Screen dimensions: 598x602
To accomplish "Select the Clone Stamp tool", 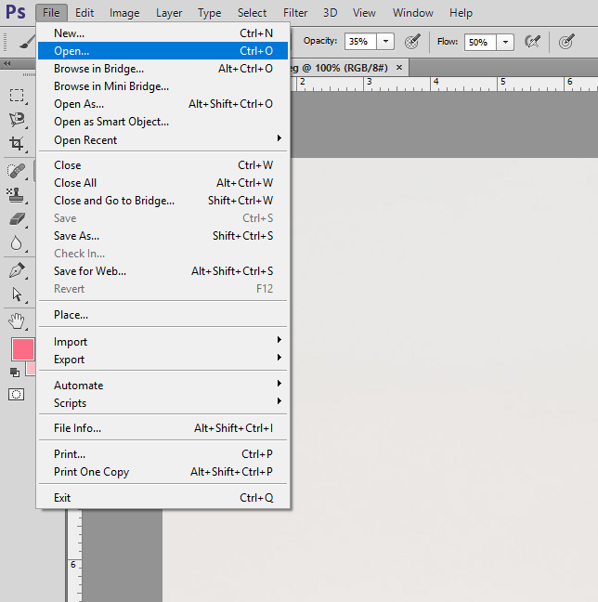I will point(17,194).
